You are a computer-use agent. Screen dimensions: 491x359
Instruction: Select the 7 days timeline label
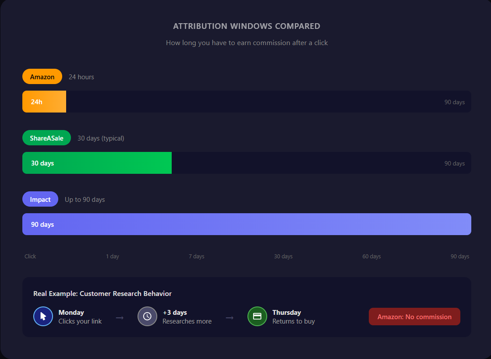pyautogui.click(x=196, y=256)
